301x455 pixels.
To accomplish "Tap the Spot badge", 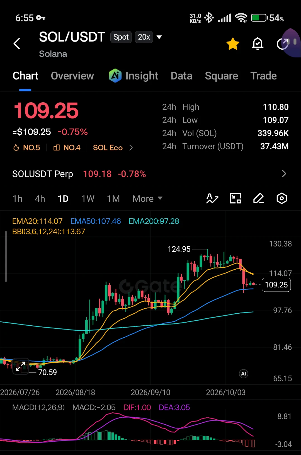I will coord(121,37).
